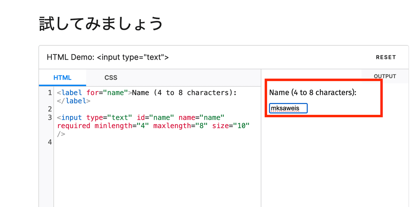Click line number 1 in the editor gutter
This screenshot has height=207, width=420.
click(49, 93)
